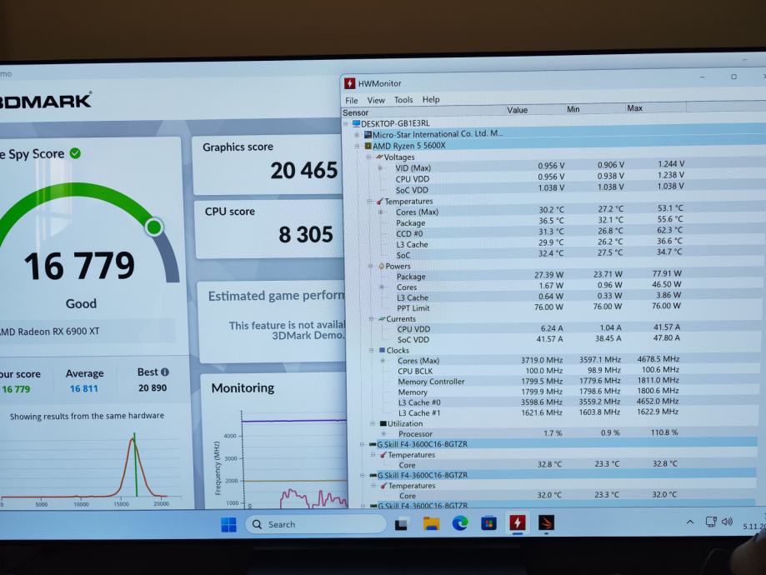Click the Best score 20 890
The width and height of the screenshot is (766, 575).
(153, 387)
